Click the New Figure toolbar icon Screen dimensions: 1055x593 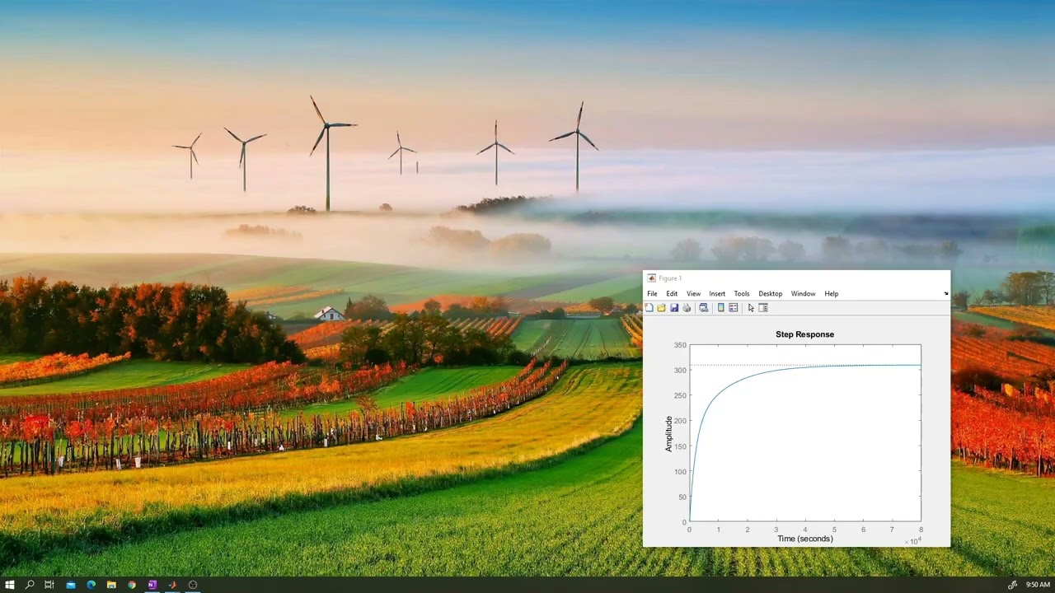649,308
